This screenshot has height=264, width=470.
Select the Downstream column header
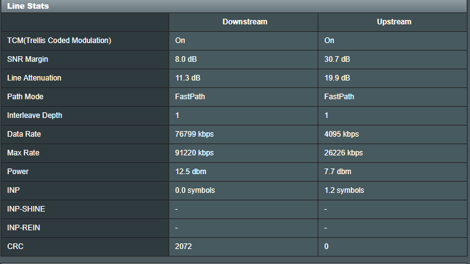(x=245, y=22)
